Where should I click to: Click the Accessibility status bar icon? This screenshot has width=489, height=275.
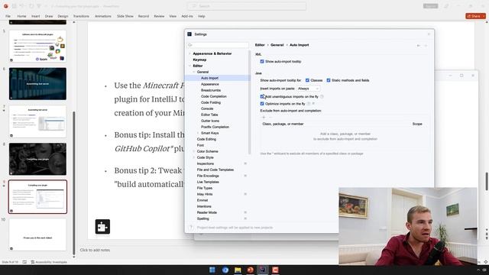[x=32, y=262]
